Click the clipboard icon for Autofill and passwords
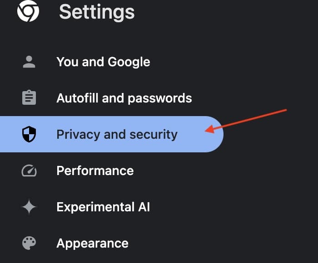318x263 pixels. tap(29, 98)
